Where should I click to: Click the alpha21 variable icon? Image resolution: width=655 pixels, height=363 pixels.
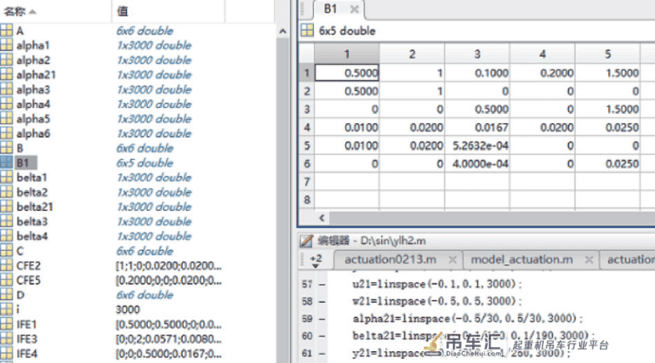(6, 74)
